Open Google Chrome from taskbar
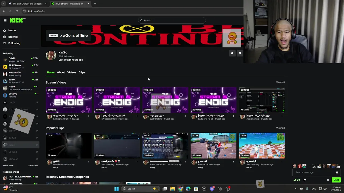This screenshot has width=344, height=193. 180,189
